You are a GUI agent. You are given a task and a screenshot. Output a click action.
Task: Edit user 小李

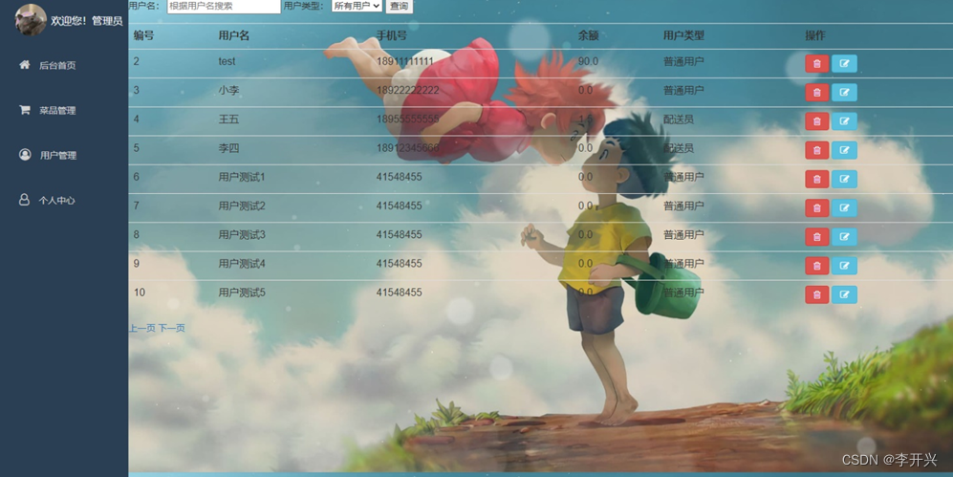pos(844,93)
